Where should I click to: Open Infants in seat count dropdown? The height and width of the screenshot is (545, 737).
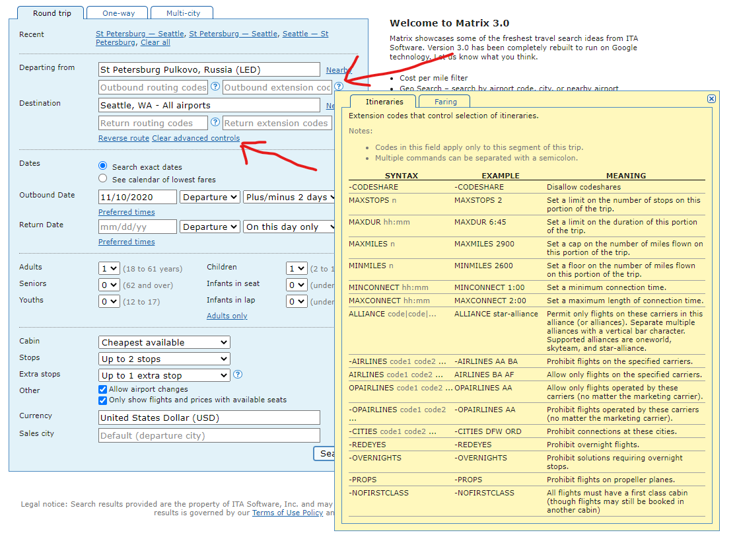(x=297, y=285)
